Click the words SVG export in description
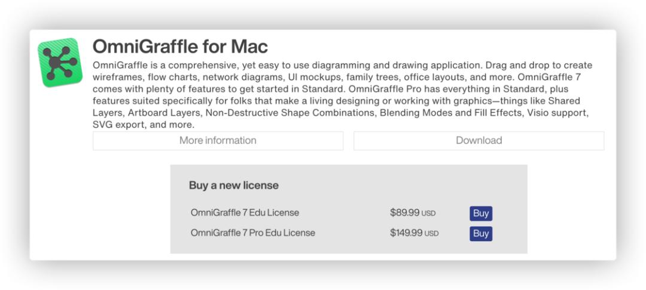The width and height of the screenshot is (646, 290). pos(114,125)
